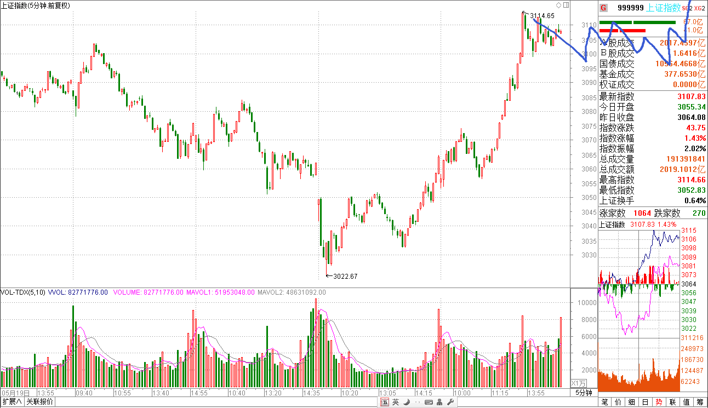This screenshot has width=708, height=408.
Task: Click the split-panel layout icon
Action: [x=566, y=5]
